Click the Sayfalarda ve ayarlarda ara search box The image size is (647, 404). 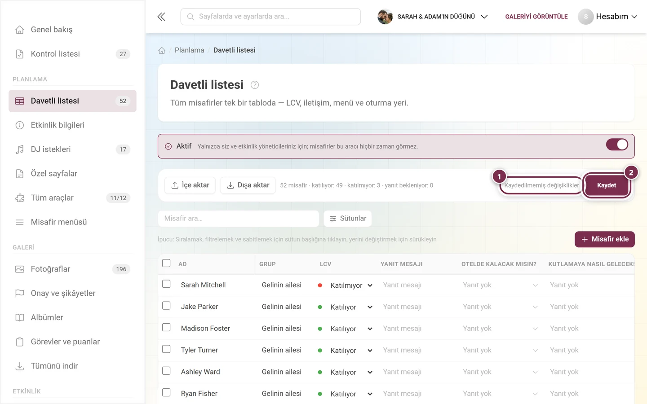[270, 17]
